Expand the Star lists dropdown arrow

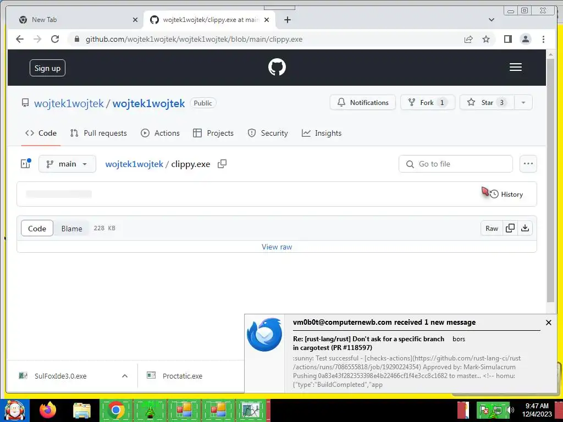pos(523,103)
